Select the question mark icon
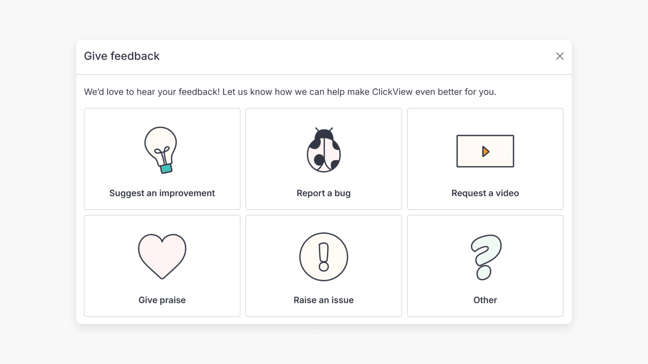 pos(486,257)
